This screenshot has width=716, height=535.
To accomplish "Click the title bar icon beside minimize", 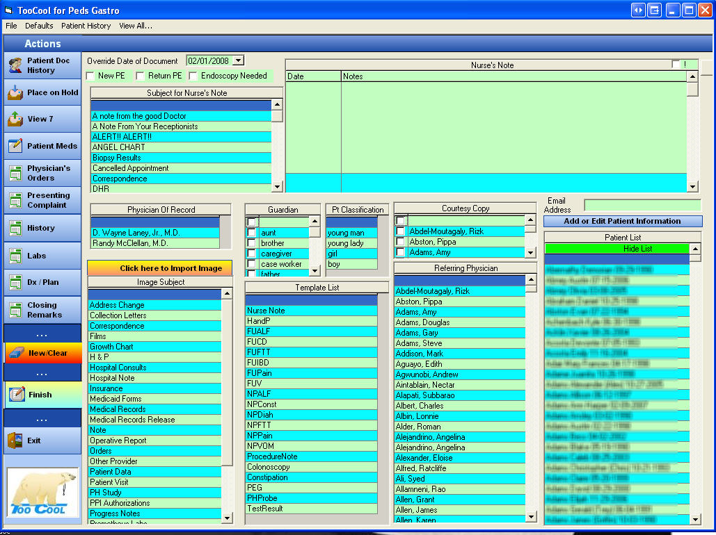I will coord(654,10).
